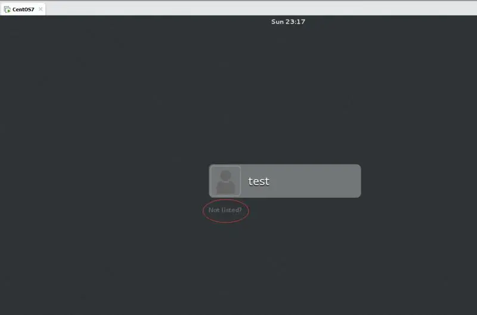Screen dimensions: 477x315
Task: Click the shoulders of the user avatar silhouette
Action: [226, 188]
